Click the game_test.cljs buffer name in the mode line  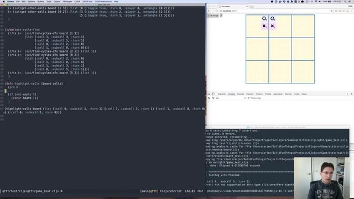point(30,191)
